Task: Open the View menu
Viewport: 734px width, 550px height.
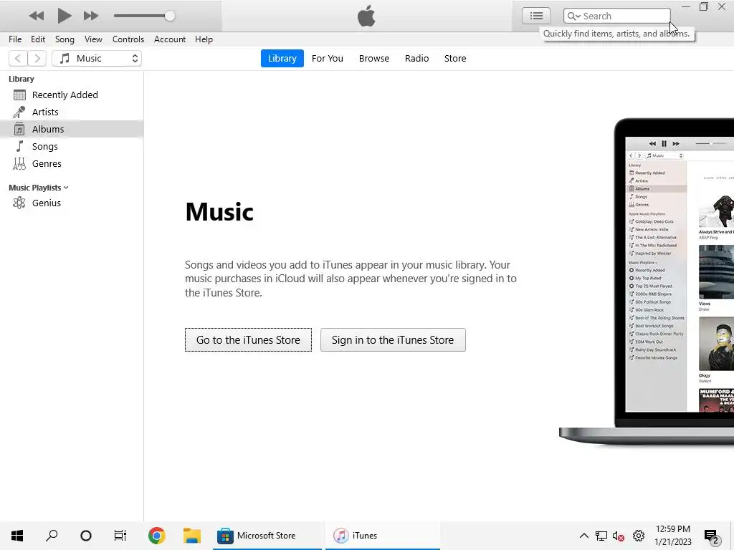Action: click(93, 39)
